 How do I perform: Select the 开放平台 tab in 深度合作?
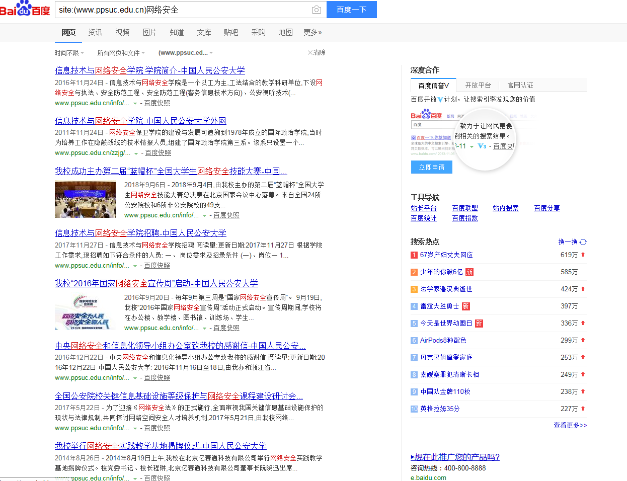tap(478, 86)
